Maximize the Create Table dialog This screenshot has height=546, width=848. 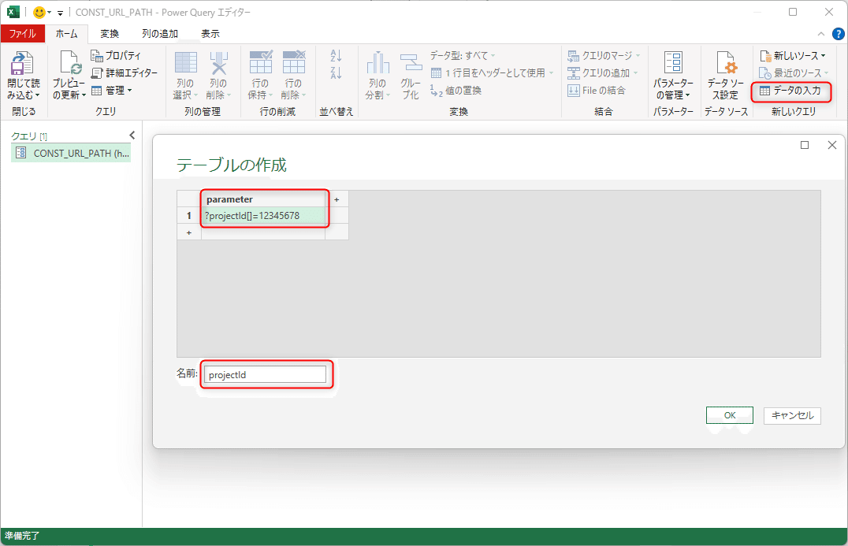coord(805,145)
